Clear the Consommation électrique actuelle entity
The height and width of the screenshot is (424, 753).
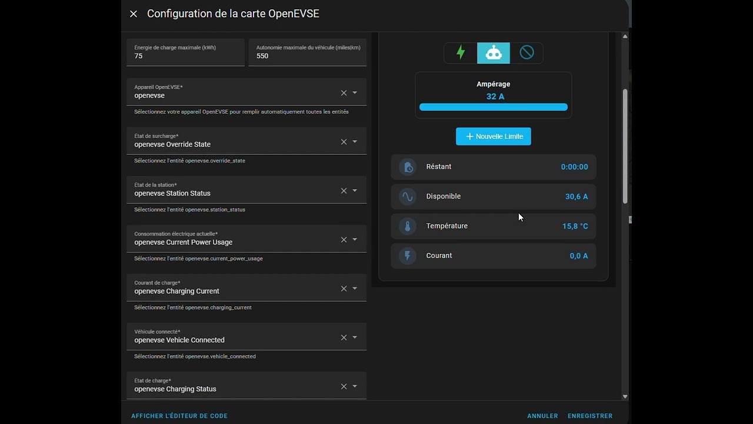click(x=344, y=240)
